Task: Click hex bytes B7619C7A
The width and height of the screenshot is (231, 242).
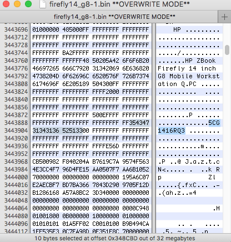Action: [106, 162]
